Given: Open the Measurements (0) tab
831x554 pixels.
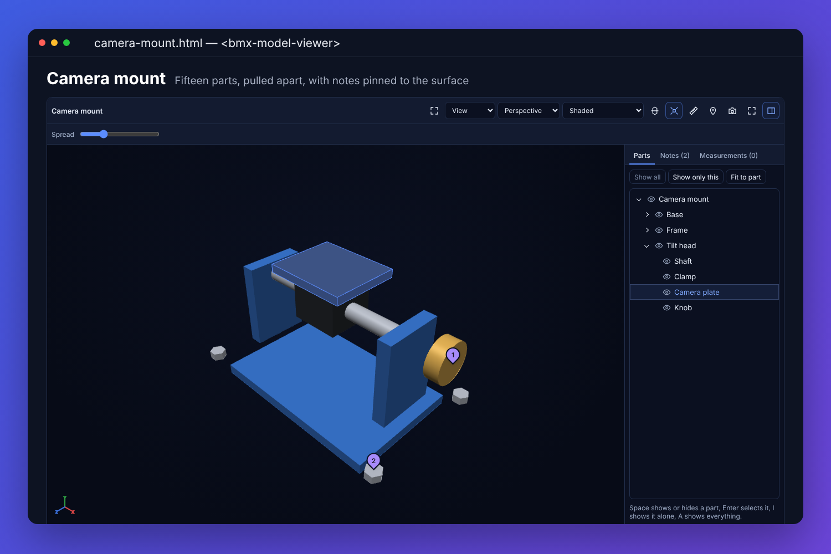Looking at the screenshot, I should [729, 156].
